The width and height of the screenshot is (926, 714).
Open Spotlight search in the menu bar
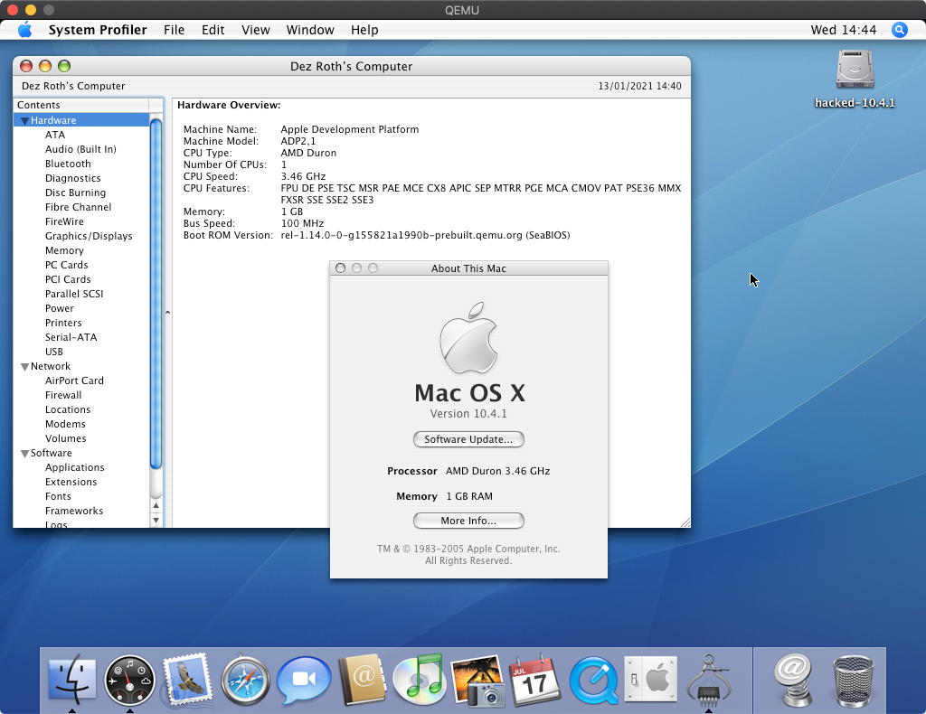pyautogui.click(x=900, y=30)
